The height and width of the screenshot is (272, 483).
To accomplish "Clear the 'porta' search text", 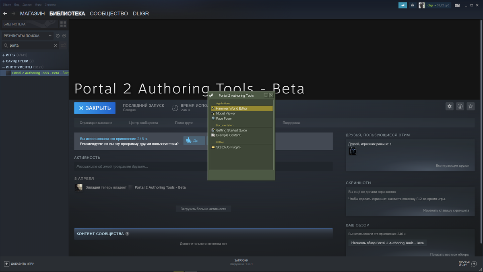I will [x=56, y=45].
